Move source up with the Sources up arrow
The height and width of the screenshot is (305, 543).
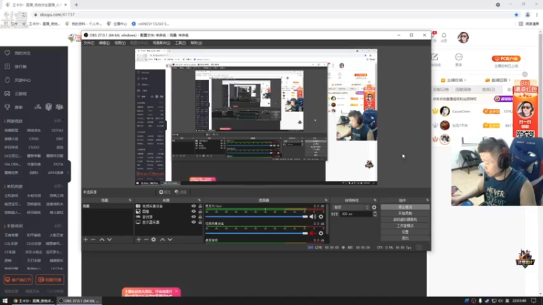(162, 239)
